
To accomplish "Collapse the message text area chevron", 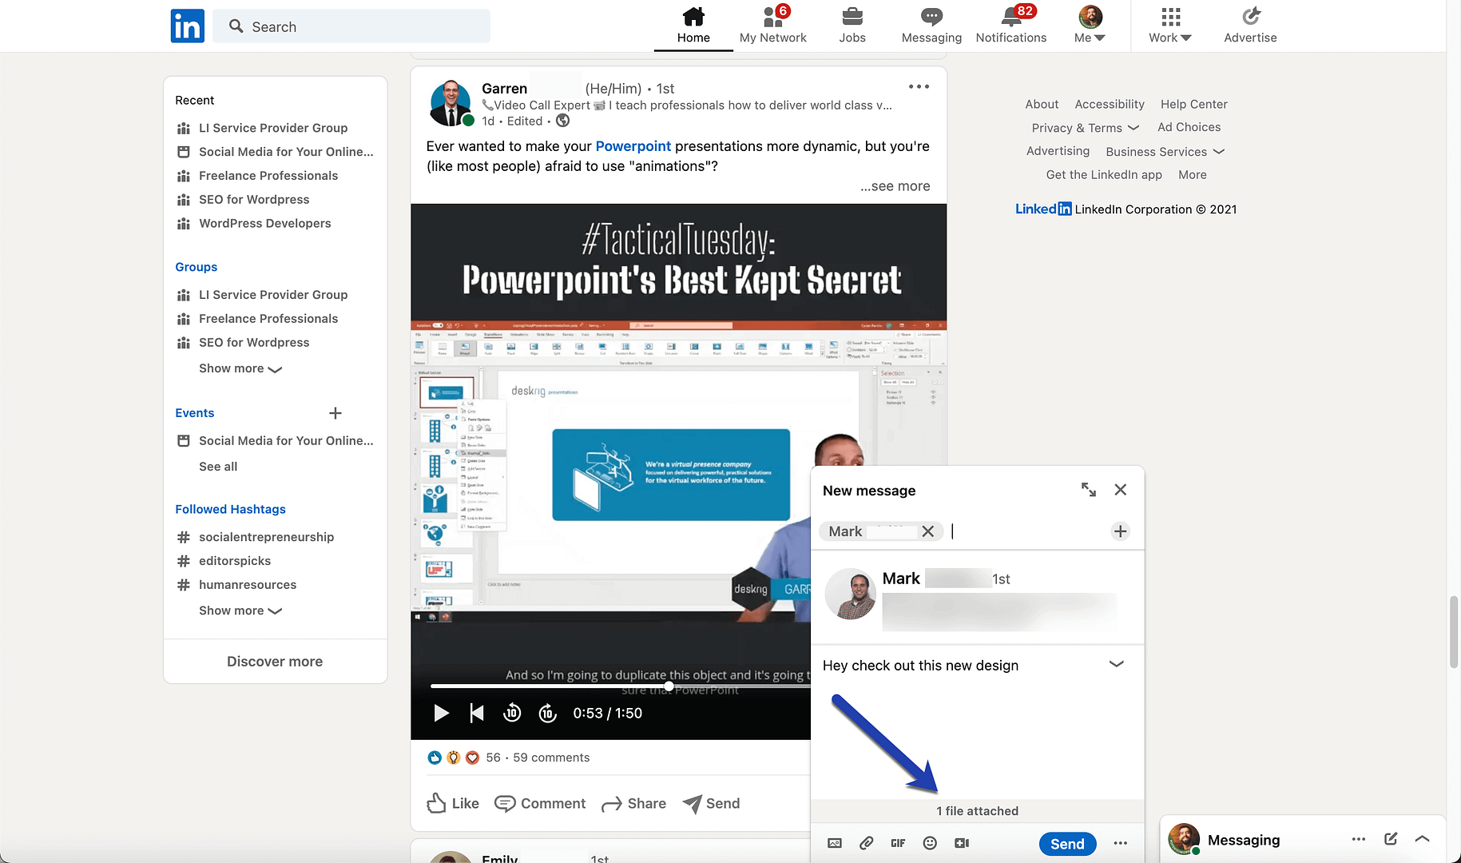I will click(1117, 664).
